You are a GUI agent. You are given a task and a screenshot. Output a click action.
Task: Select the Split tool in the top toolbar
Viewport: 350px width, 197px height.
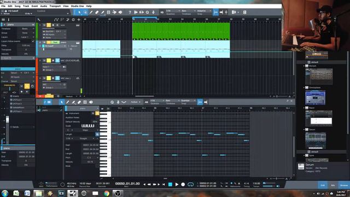click(91, 12)
